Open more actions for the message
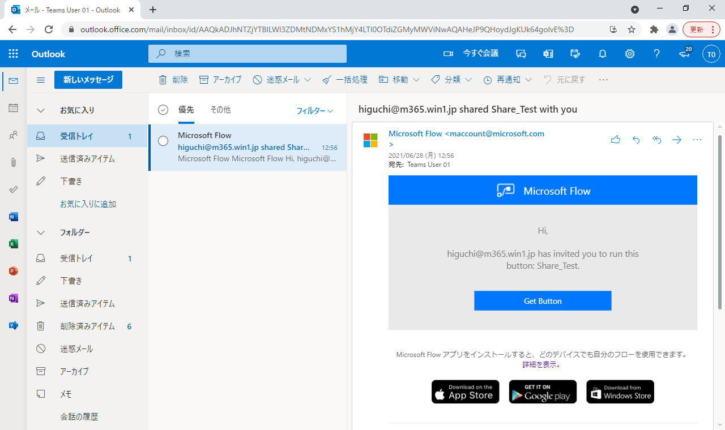725x430 pixels. (x=697, y=140)
